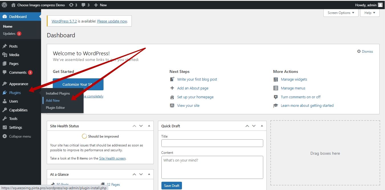Click the Pages sidebar icon
This screenshot has height=190, width=385.
click(5, 64)
